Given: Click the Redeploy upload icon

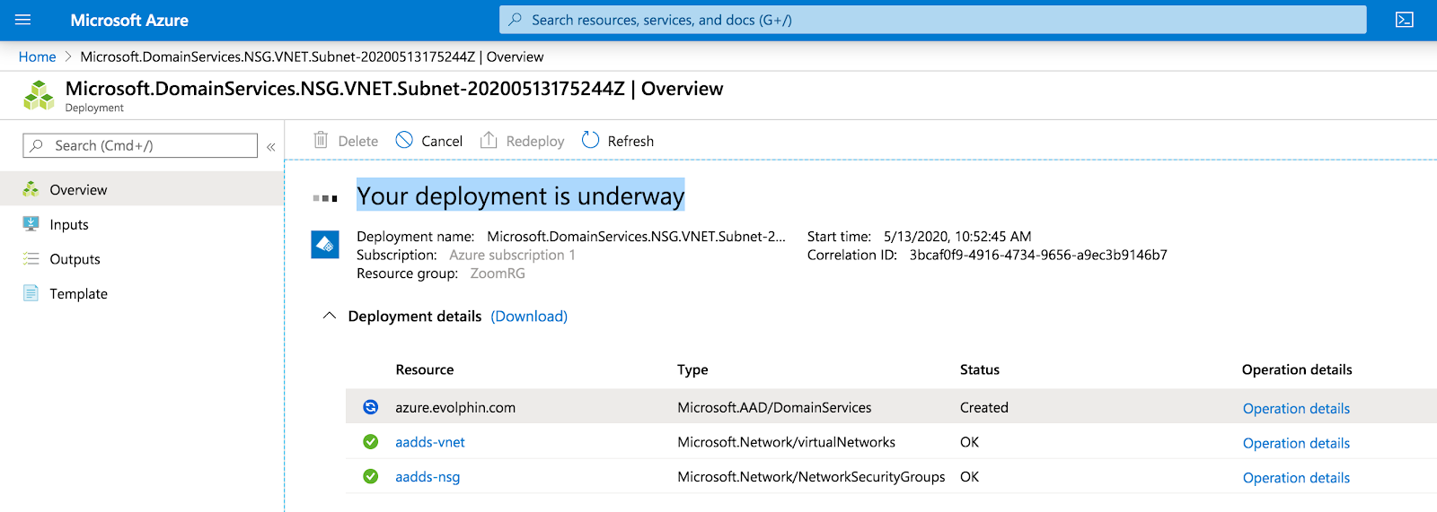Looking at the screenshot, I should click(489, 140).
